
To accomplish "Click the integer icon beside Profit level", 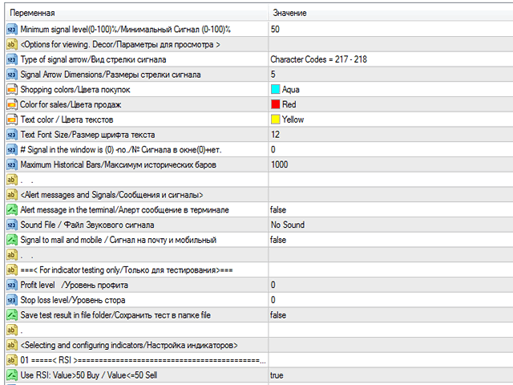I will click(x=12, y=286).
